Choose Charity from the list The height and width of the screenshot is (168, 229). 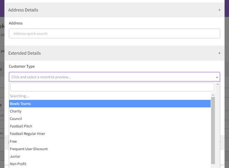(x=16, y=111)
